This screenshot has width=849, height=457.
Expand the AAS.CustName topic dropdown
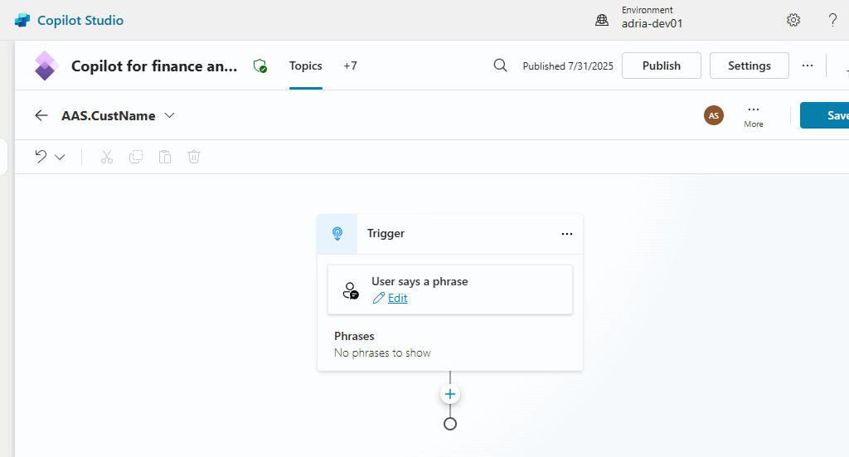pyautogui.click(x=170, y=115)
